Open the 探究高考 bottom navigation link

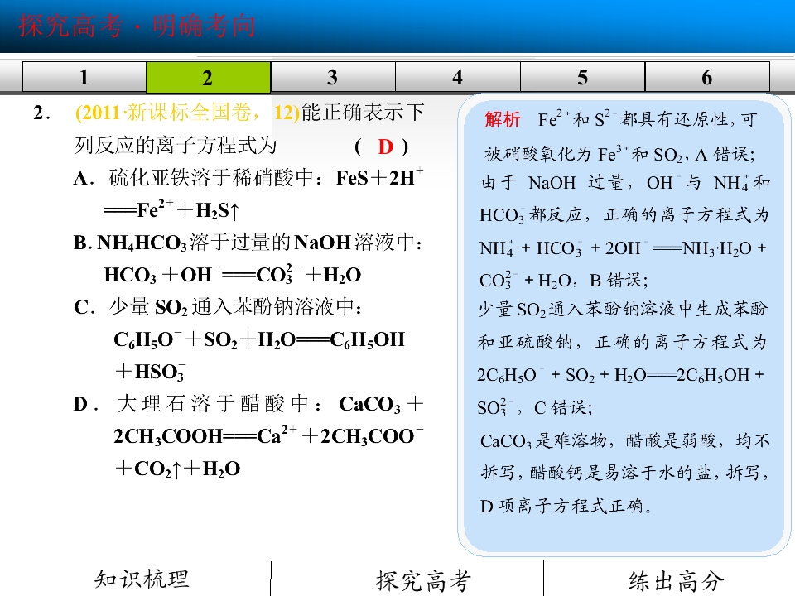click(x=423, y=581)
